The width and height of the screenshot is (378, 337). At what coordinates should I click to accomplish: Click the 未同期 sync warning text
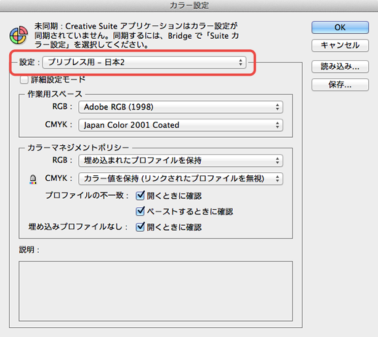click(x=137, y=35)
